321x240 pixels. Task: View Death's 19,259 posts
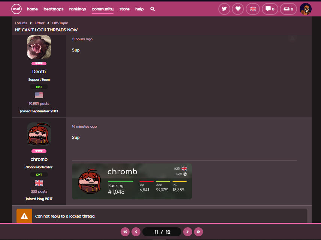click(x=39, y=104)
